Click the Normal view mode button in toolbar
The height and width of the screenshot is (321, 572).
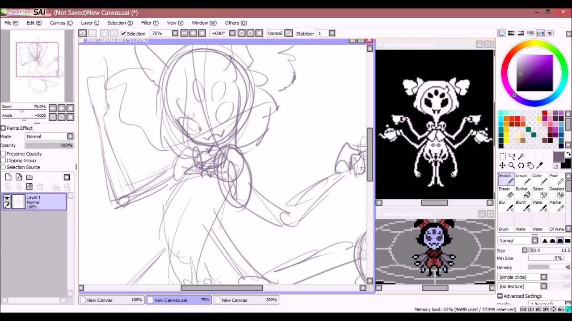[274, 33]
